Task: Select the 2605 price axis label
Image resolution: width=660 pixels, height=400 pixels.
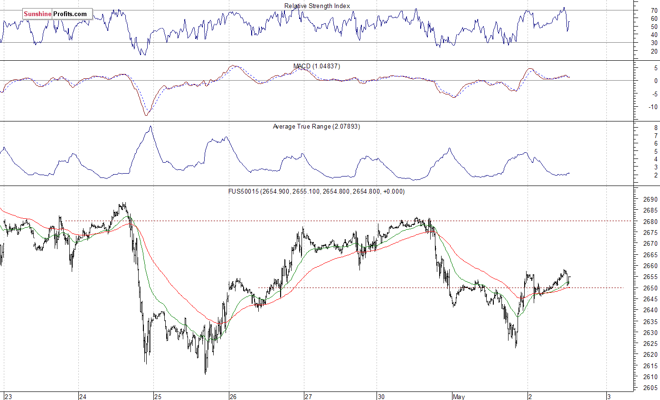Action: (x=650, y=388)
